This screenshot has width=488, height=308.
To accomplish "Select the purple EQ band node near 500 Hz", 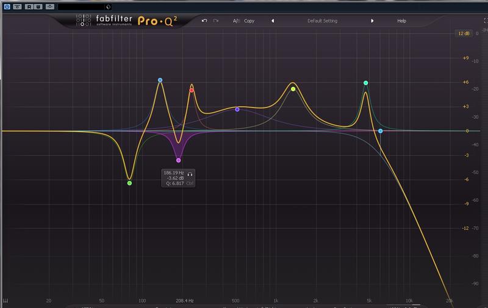I will [237, 110].
